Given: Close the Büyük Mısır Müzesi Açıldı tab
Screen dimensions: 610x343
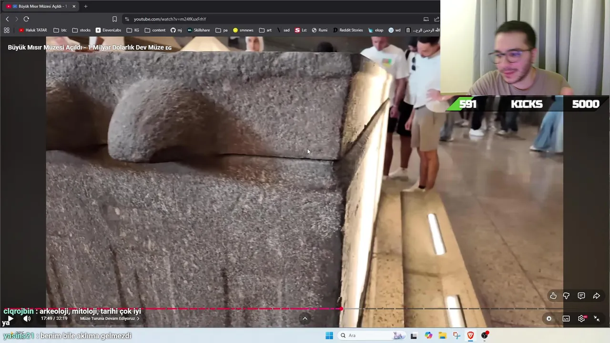Looking at the screenshot, I should (x=74, y=6).
